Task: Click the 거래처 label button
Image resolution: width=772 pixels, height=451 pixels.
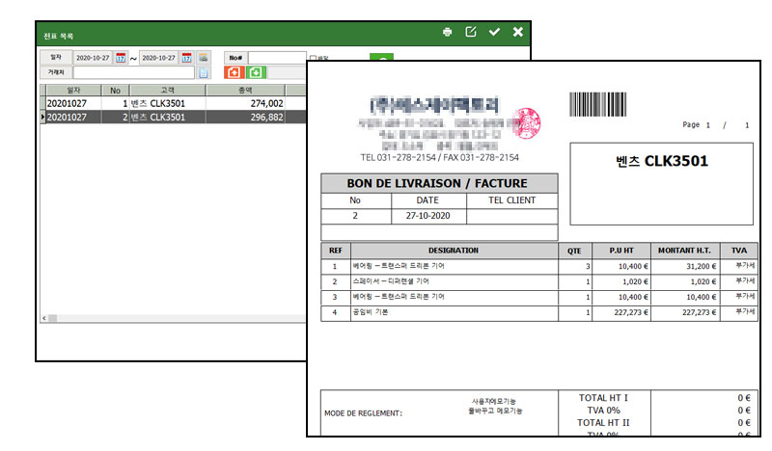Action: tap(56, 72)
